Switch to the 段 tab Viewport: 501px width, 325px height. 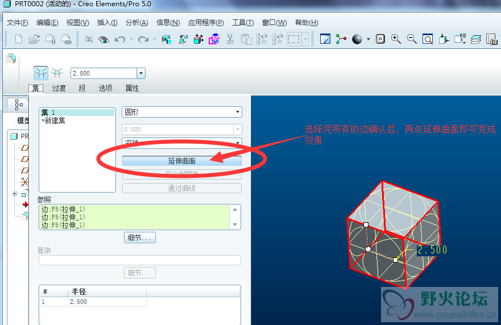(x=82, y=88)
